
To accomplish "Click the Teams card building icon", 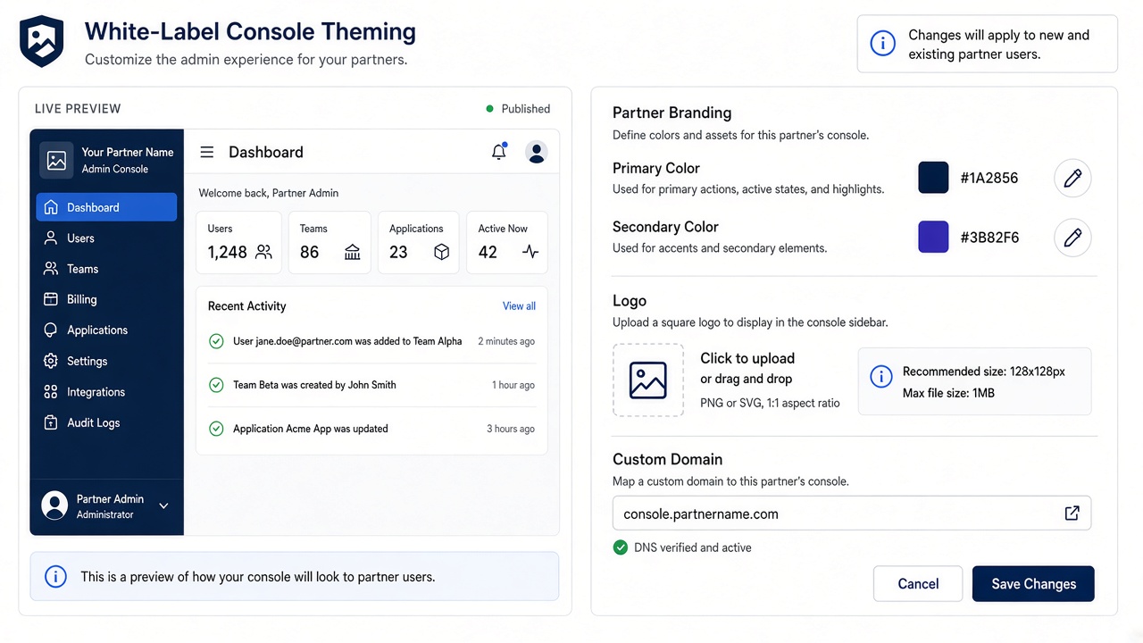I will click(x=353, y=252).
